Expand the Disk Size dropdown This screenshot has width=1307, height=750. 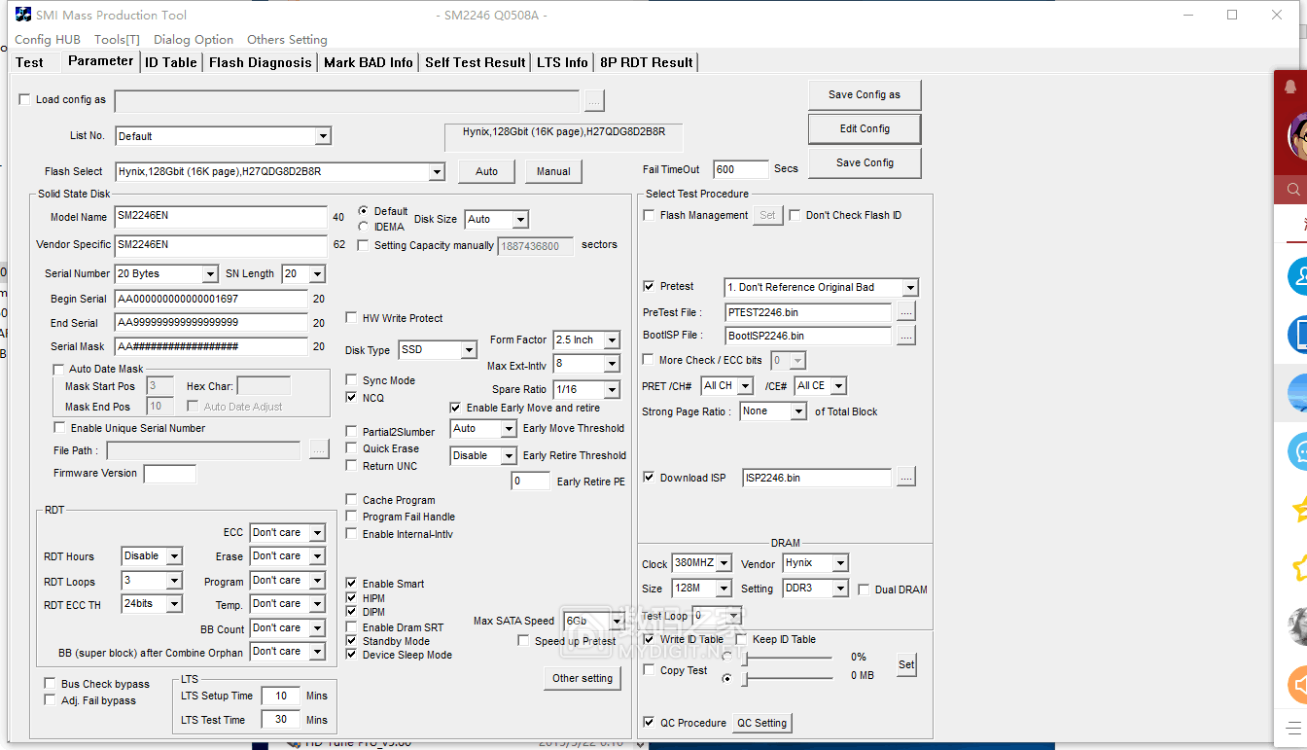point(520,220)
